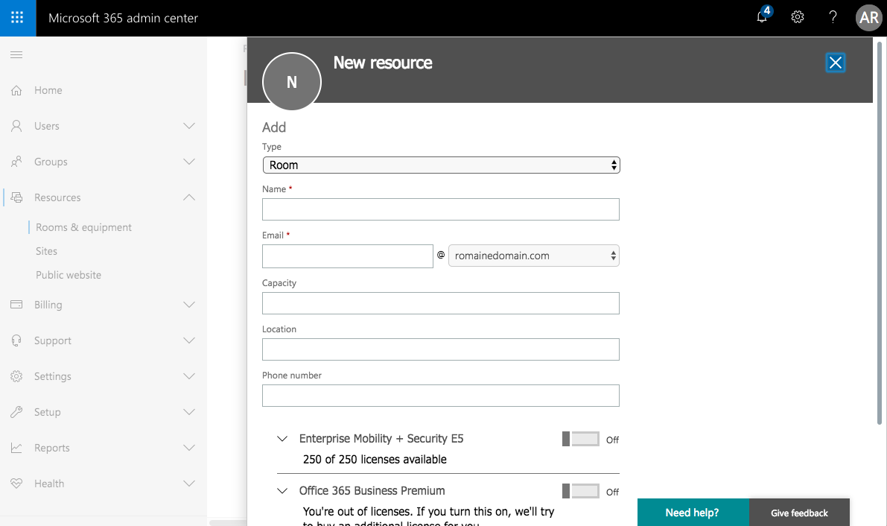This screenshot has height=526, width=887.
Task: Expand the Setup menu chevron
Action: click(x=189, y=411)
